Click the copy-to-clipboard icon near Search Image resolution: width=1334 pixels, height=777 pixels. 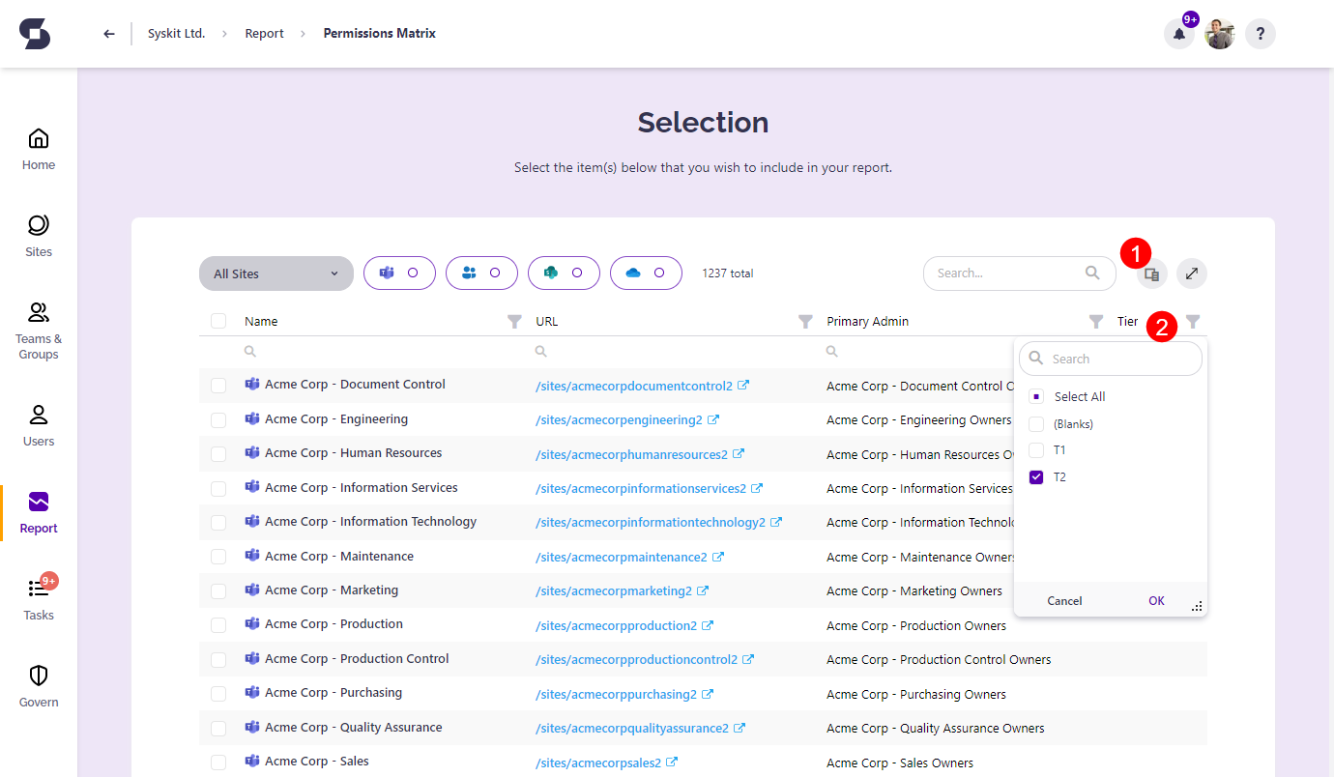point(1150,273)
